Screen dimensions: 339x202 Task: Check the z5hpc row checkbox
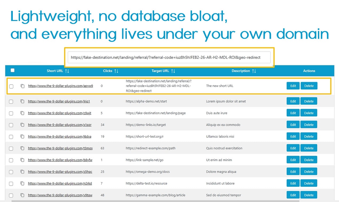click(x=11, y=172)
